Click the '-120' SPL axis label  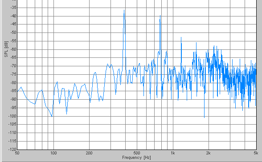(x=12, y=150)
